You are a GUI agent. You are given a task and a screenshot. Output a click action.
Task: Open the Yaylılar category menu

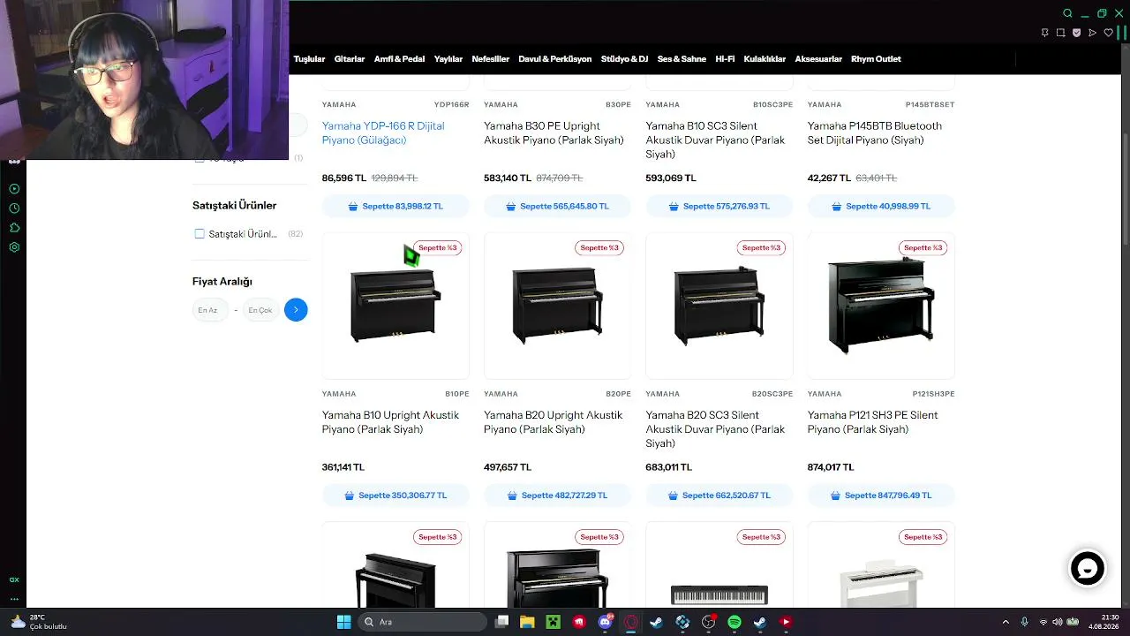[x=448, y=59]
